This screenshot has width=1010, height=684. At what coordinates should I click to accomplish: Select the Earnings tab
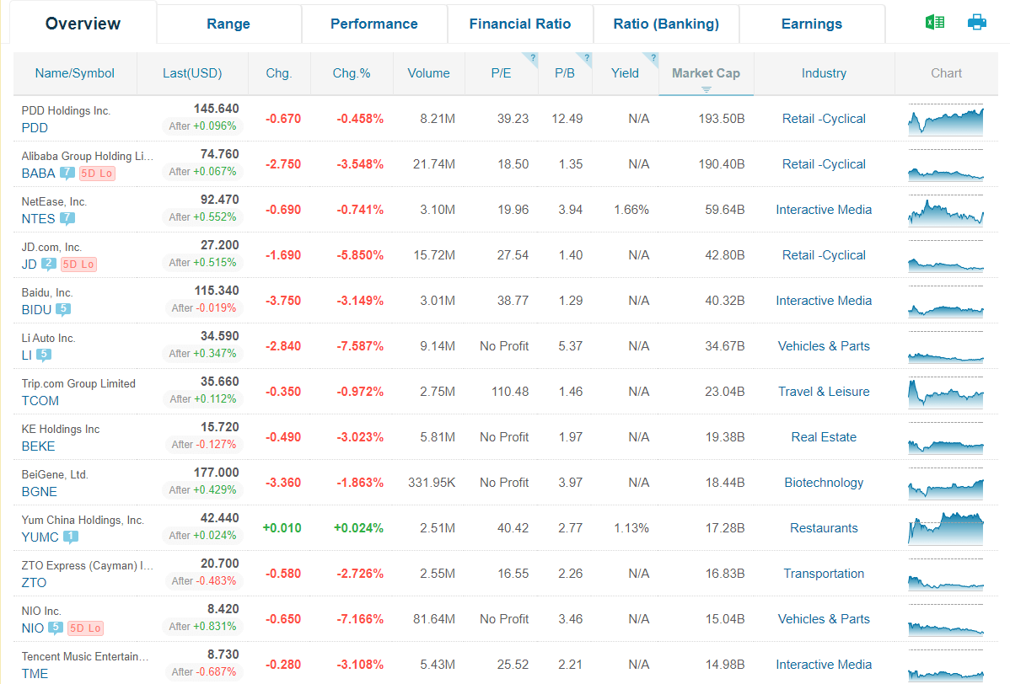(x=811, y=24)
